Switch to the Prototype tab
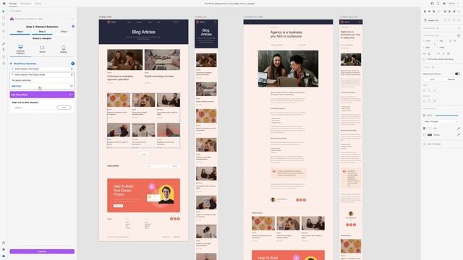Viewport: 463px width, 260px height. [x=26, y=4]
